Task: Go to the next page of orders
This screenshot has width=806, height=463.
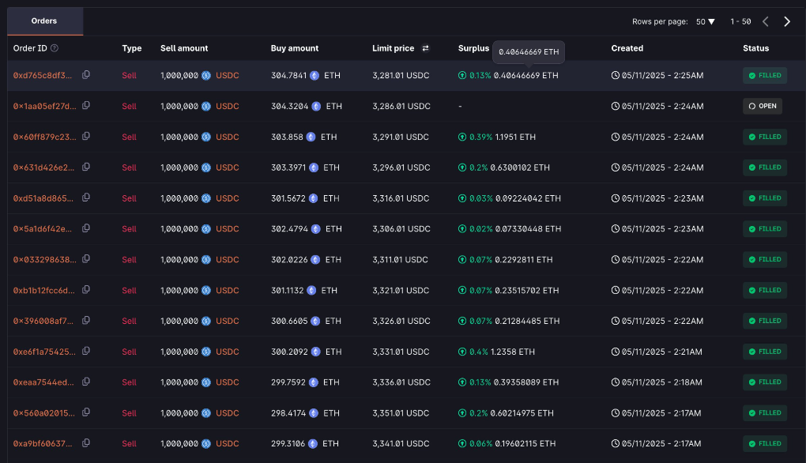Action: [x=787, y=21]
